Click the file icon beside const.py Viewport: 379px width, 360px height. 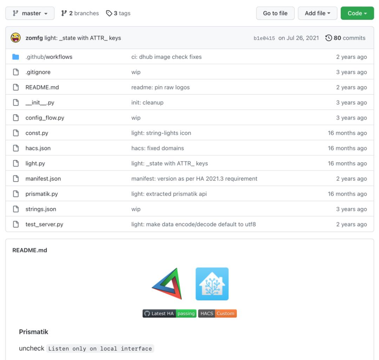pos(16,133)
